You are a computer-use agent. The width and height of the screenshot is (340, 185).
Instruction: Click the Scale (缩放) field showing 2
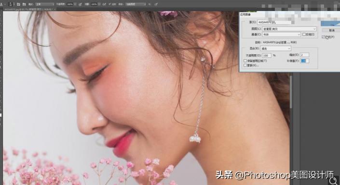click(x=305, y=55)
